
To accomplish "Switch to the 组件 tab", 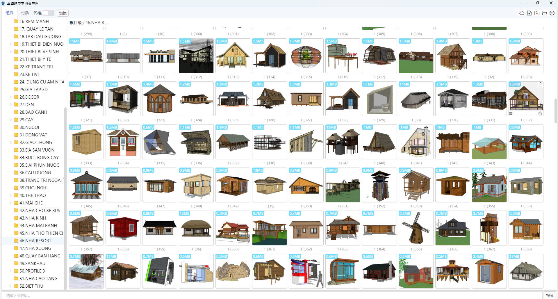I will (x=10, y=13).
